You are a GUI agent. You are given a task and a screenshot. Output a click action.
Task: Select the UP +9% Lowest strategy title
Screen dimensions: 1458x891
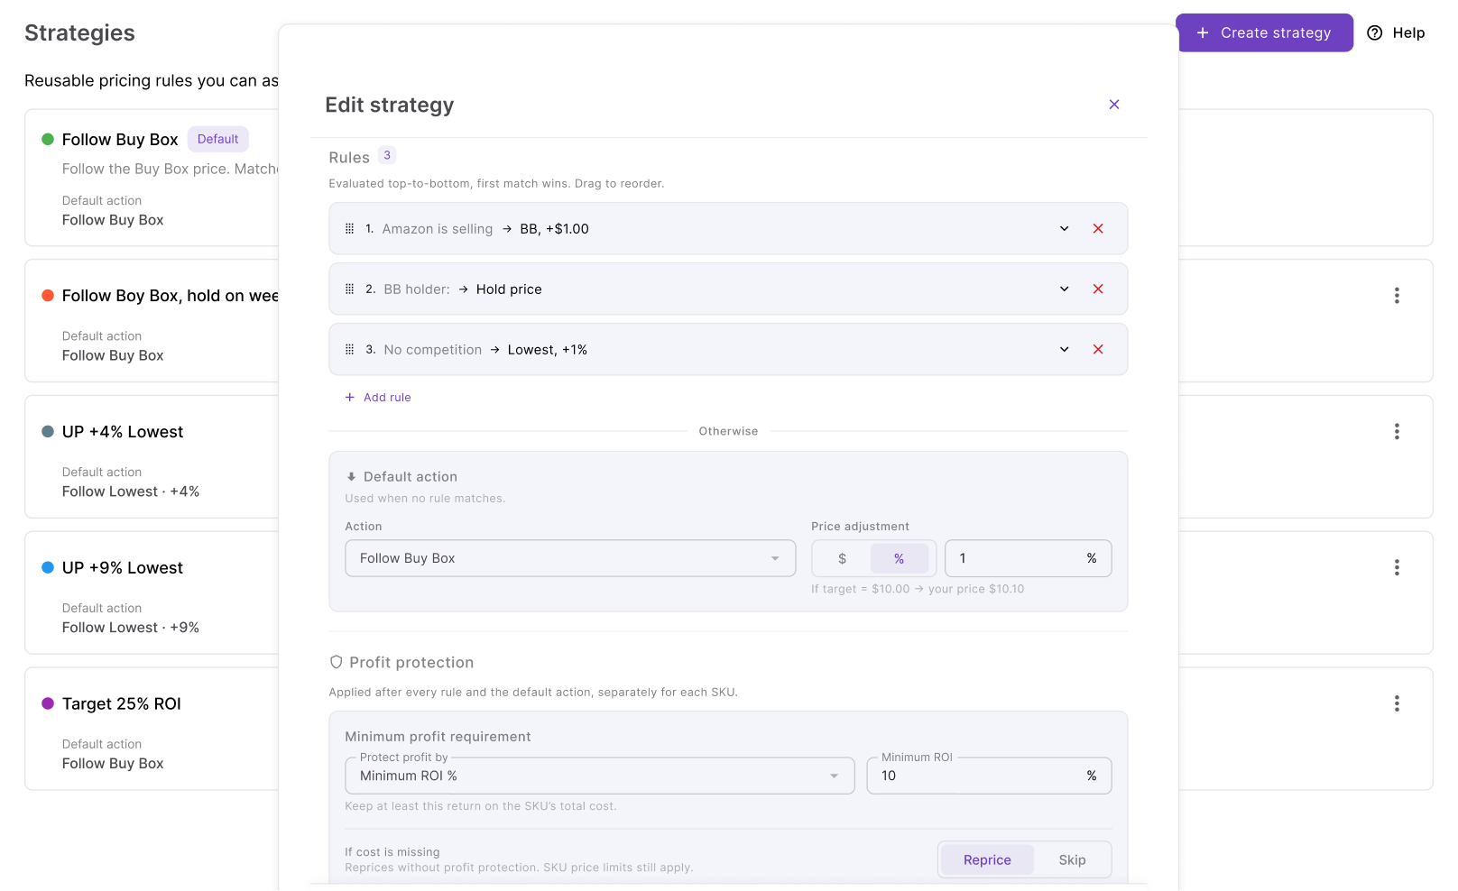(x=123, y=568)
